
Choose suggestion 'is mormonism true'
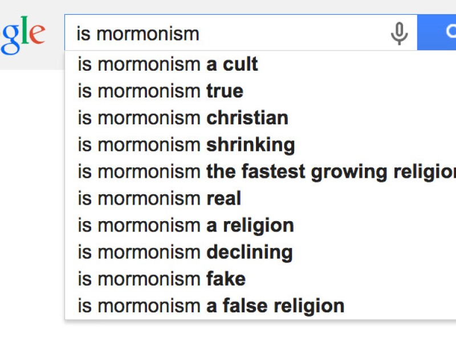160,91
